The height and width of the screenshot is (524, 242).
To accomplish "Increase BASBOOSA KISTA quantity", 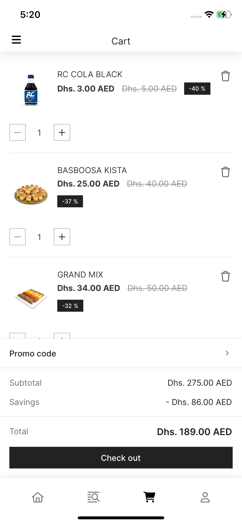I will pyautogui.click(x=62, y=237).
